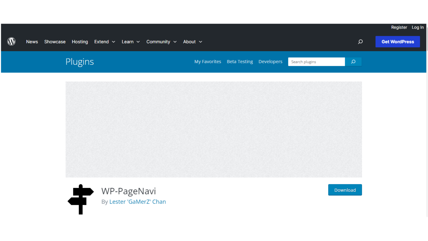
Task: Expand the Extend menu chevron
Action: pyautogui.click(x=113, y=42)
